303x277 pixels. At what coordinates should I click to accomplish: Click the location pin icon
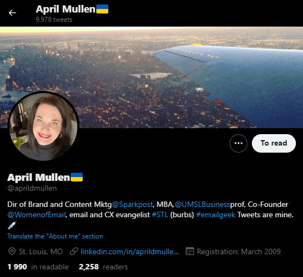tap(12, 251)
